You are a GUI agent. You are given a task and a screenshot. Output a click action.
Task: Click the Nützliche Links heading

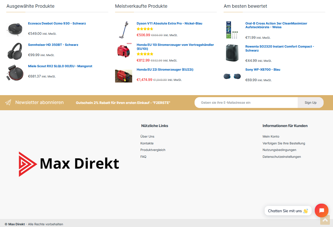pyautogui.click(x=155, y=126)
